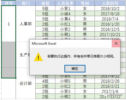Click the 2组 cell in the 小紫3 row

point(45,91)
